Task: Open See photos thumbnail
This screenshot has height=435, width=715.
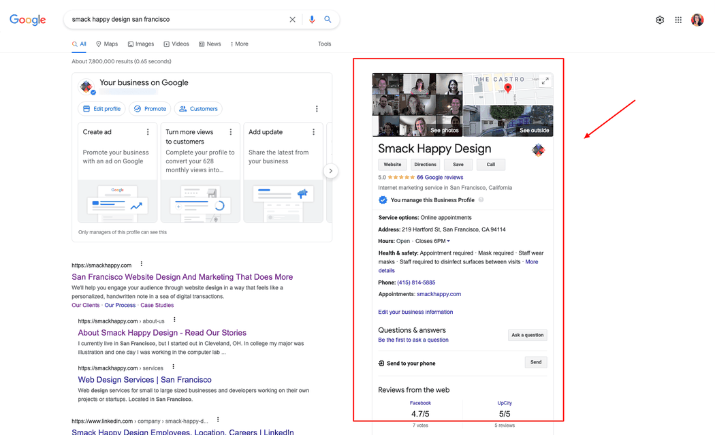Action: pyautogui.click(x=417, y=105)
